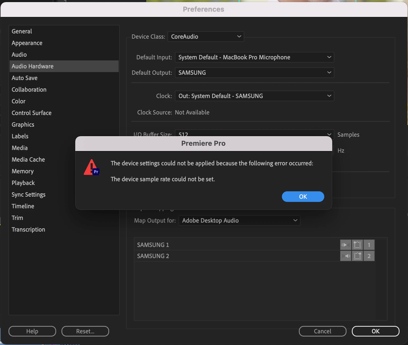Confirm Preferences with the bottom OK button
This screenshot has height=345, width=408.
tap(375, 331)
